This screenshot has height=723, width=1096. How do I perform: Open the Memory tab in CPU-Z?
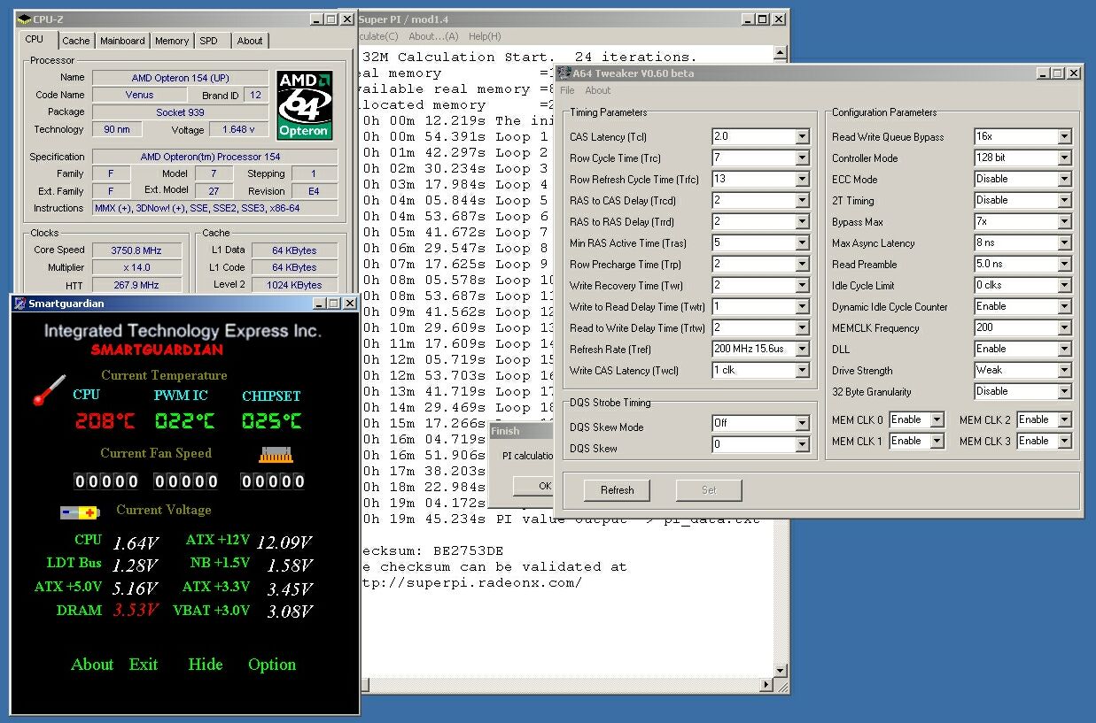(172, 41)
